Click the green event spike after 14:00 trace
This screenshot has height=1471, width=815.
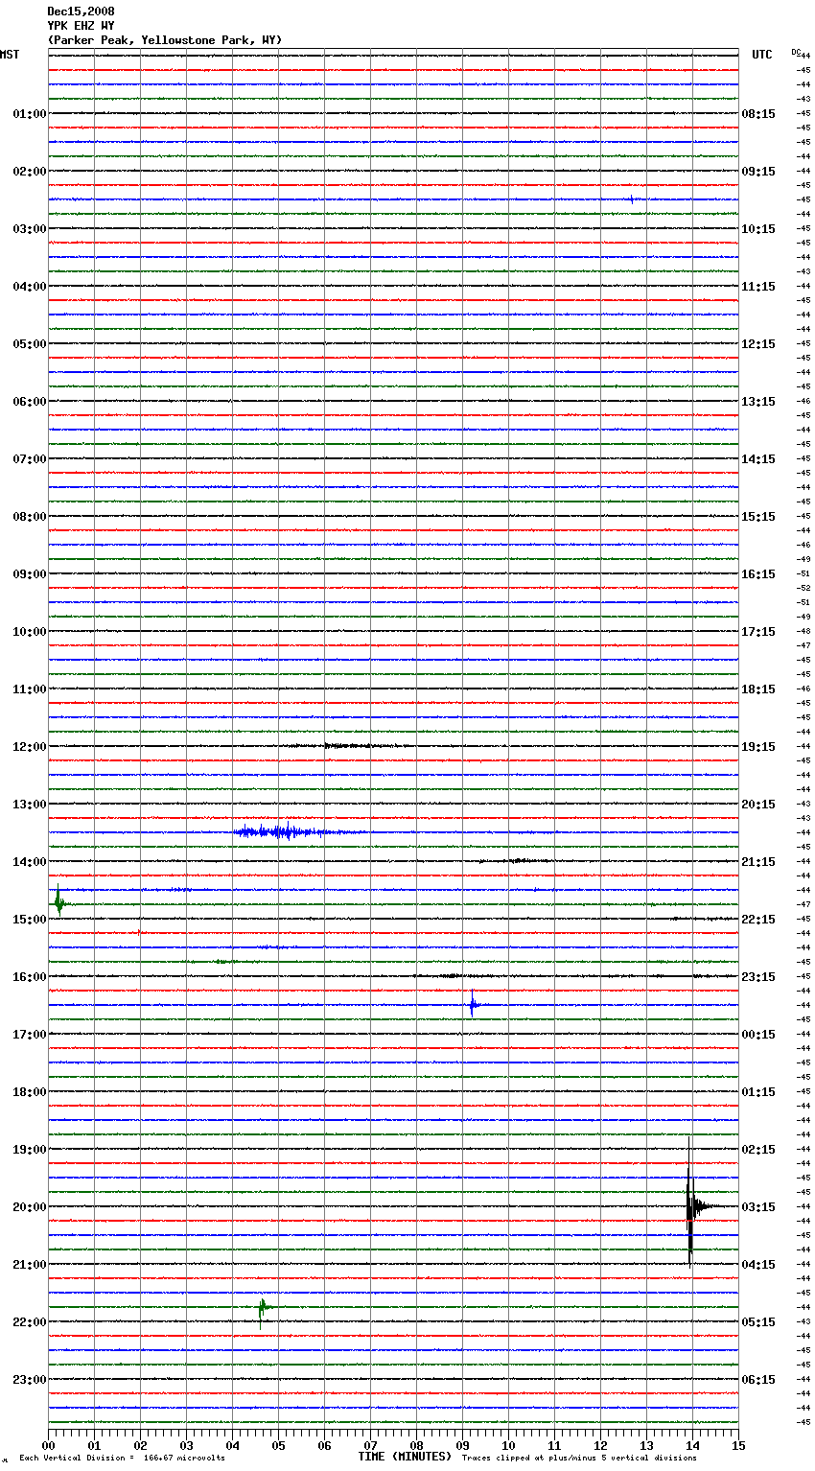tap(58, 901)
